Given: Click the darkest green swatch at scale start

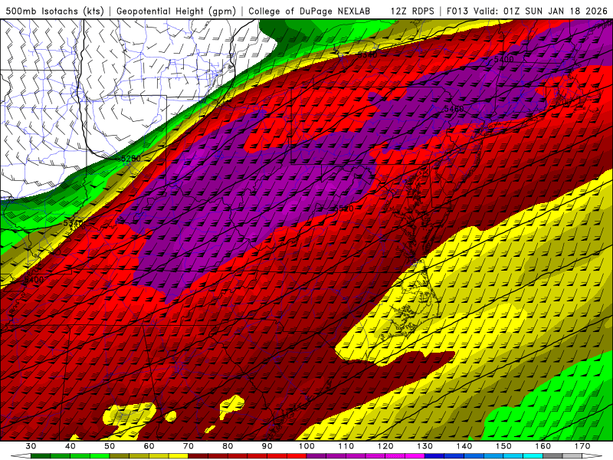Looking at the screenshot, I should click(x=41, y=456).
